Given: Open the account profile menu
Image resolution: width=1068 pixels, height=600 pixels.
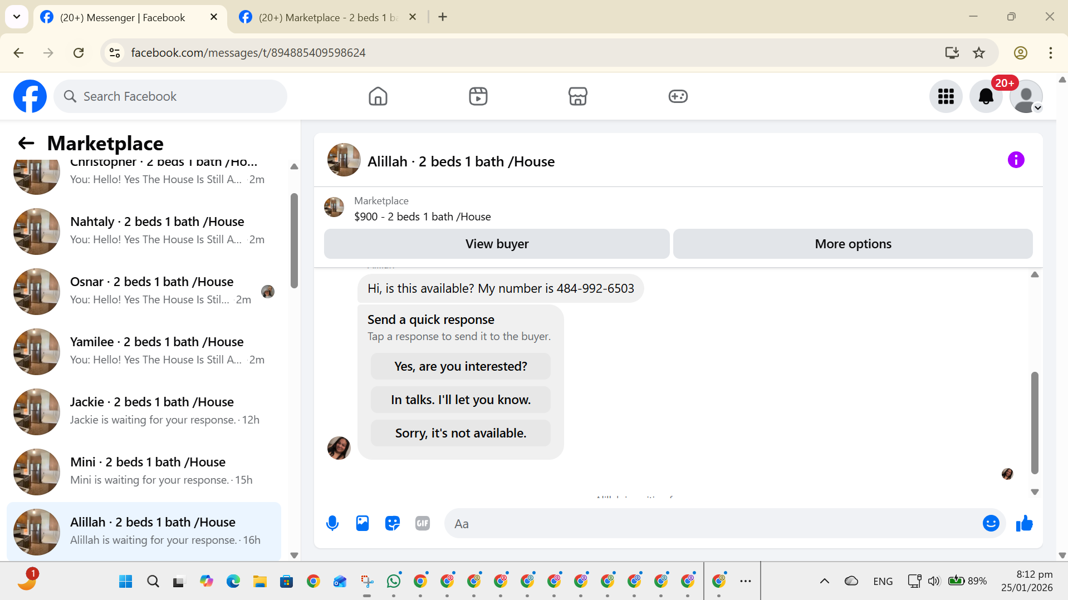Looking at the screenshot, I should click(x=1026, y=96).
